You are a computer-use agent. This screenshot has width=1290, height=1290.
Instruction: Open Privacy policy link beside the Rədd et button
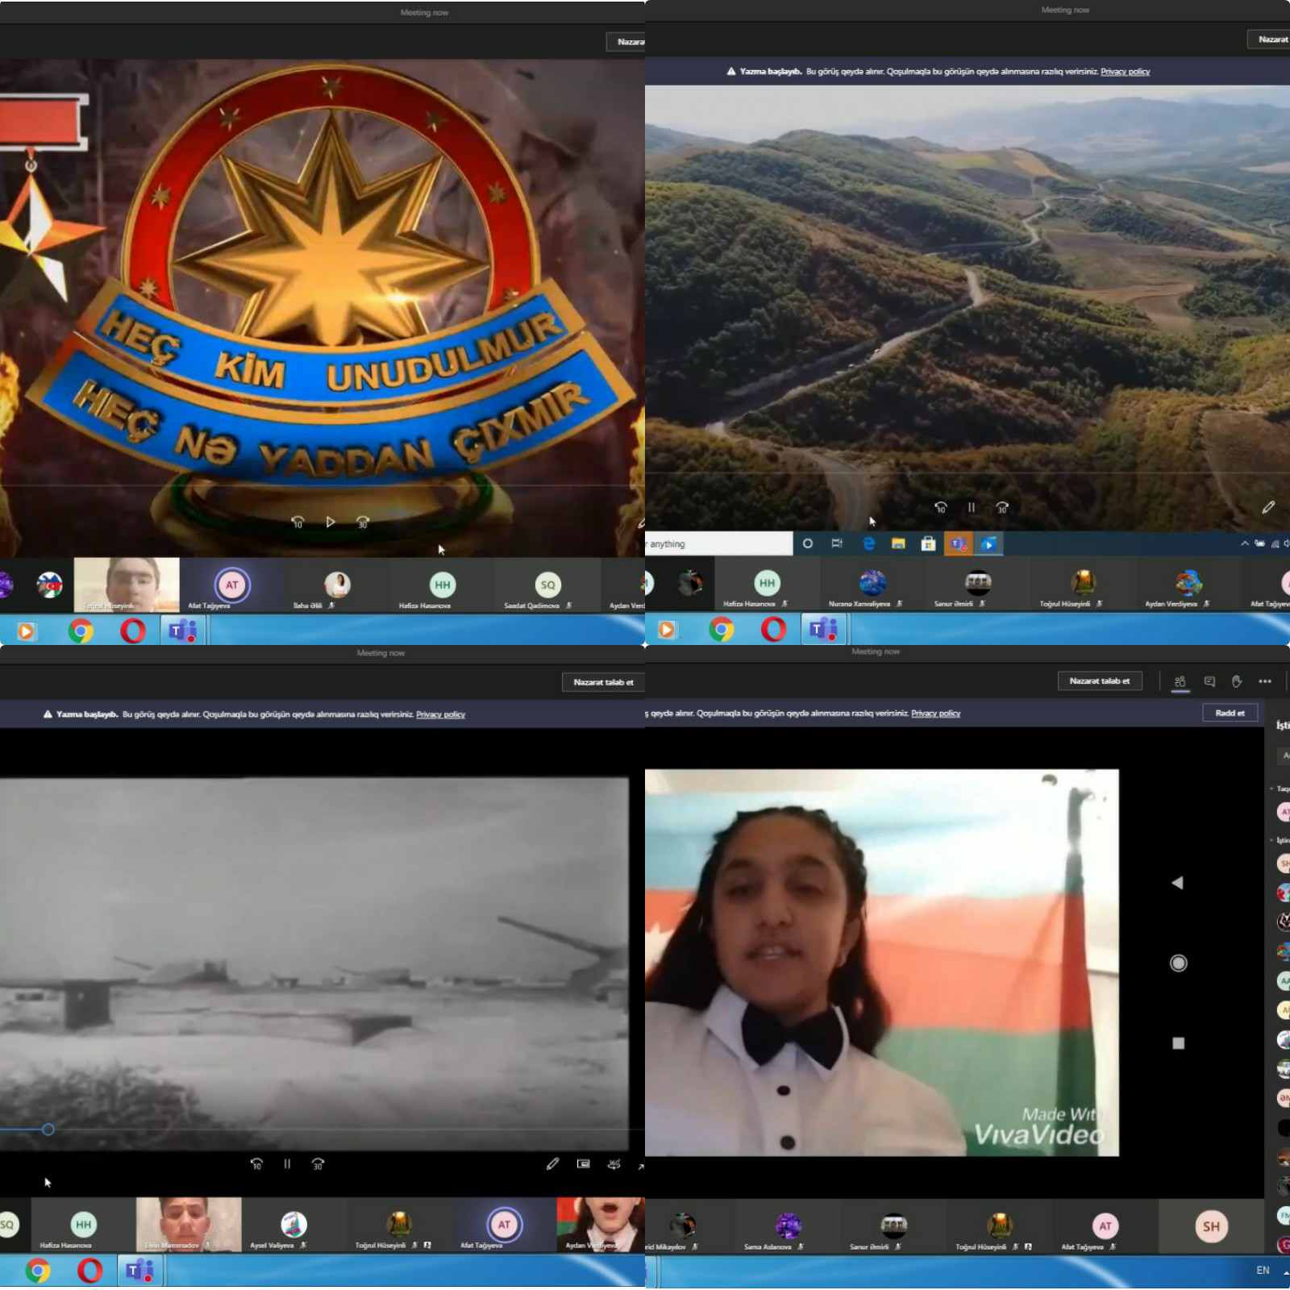tap(935, 714)
